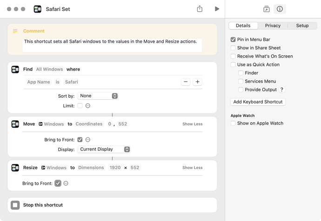Collapse Move action with Show Less
This screenshot has height=221, width=321.
point(193,124)
